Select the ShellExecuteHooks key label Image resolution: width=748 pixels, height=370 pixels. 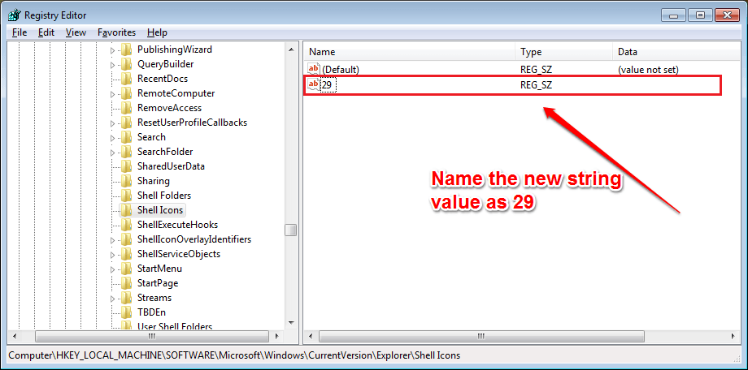click(x=177, y=225)
